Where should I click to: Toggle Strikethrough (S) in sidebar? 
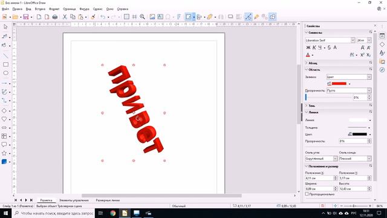point(329,47)
